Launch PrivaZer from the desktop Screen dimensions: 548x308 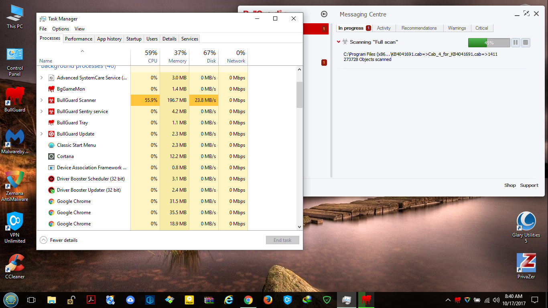(x=526, y=266)
